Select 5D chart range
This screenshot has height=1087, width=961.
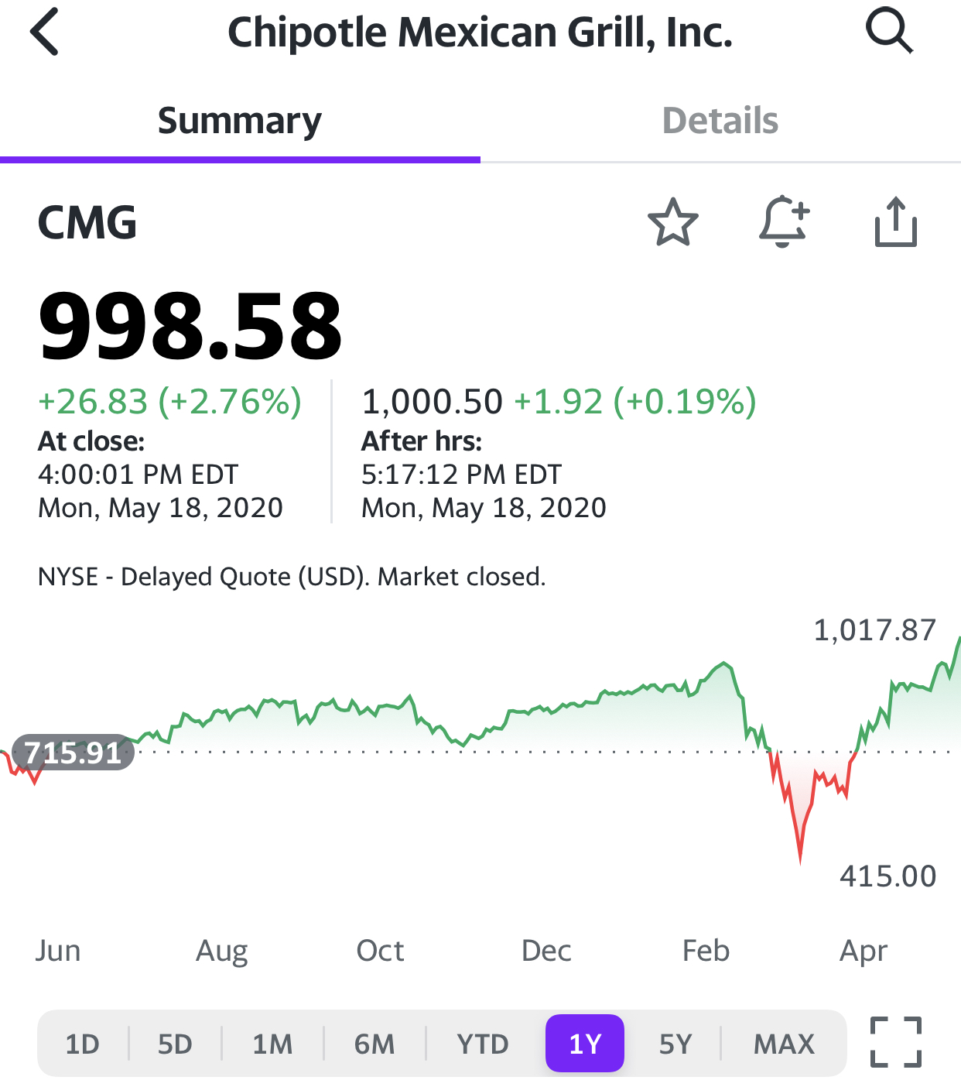point(175,1044)
